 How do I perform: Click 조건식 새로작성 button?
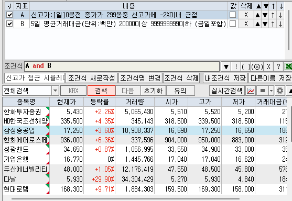coord(92,78)
